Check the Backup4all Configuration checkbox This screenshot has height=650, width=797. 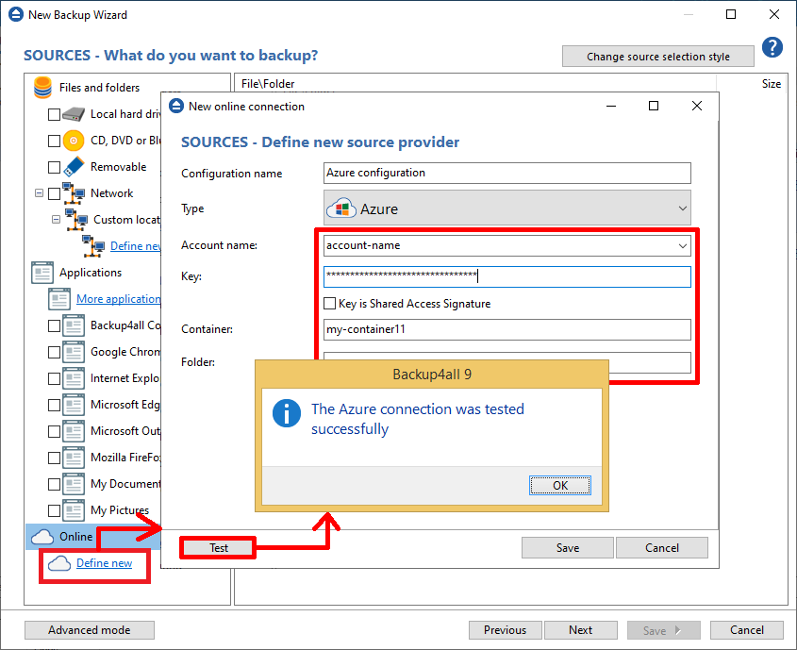pyautogui.click(x=54, y=325)
